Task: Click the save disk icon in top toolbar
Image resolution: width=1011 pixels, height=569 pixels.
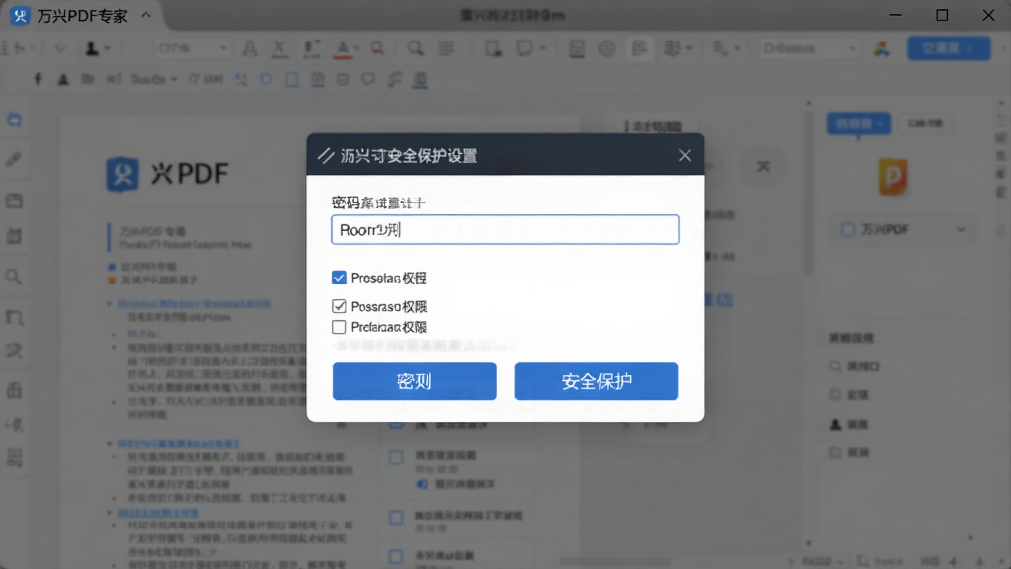Action: point(577,48)
